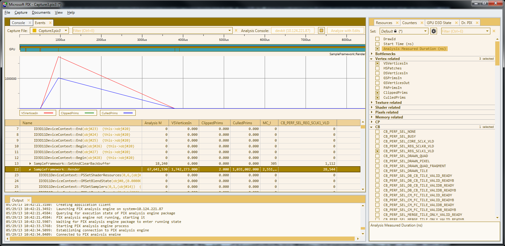Uncheck the ClippedPrims counter
Screen dimensions: 505x246
(378, 93)
